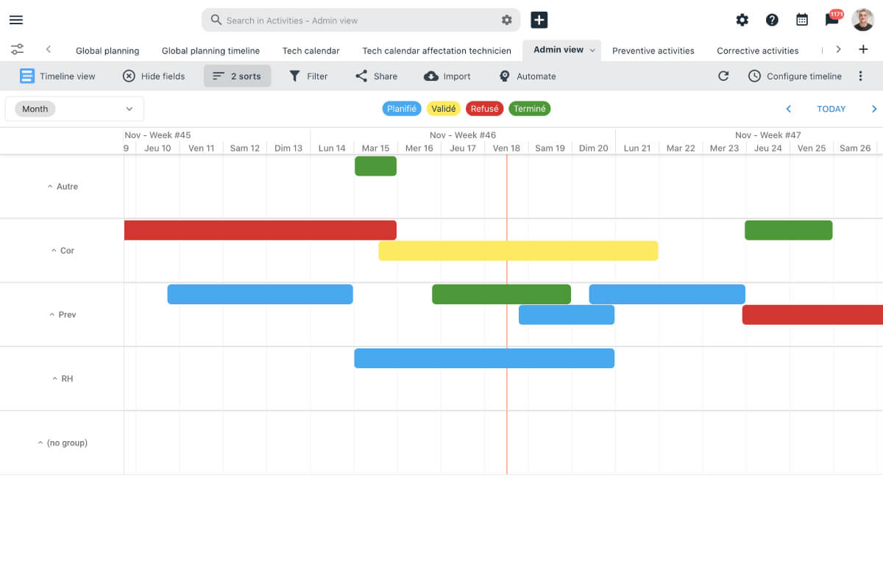Collapse the Prev group

click(x=52, y=314)
